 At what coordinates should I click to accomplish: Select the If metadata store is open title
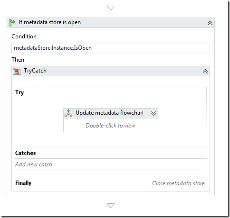pos(50,22)
